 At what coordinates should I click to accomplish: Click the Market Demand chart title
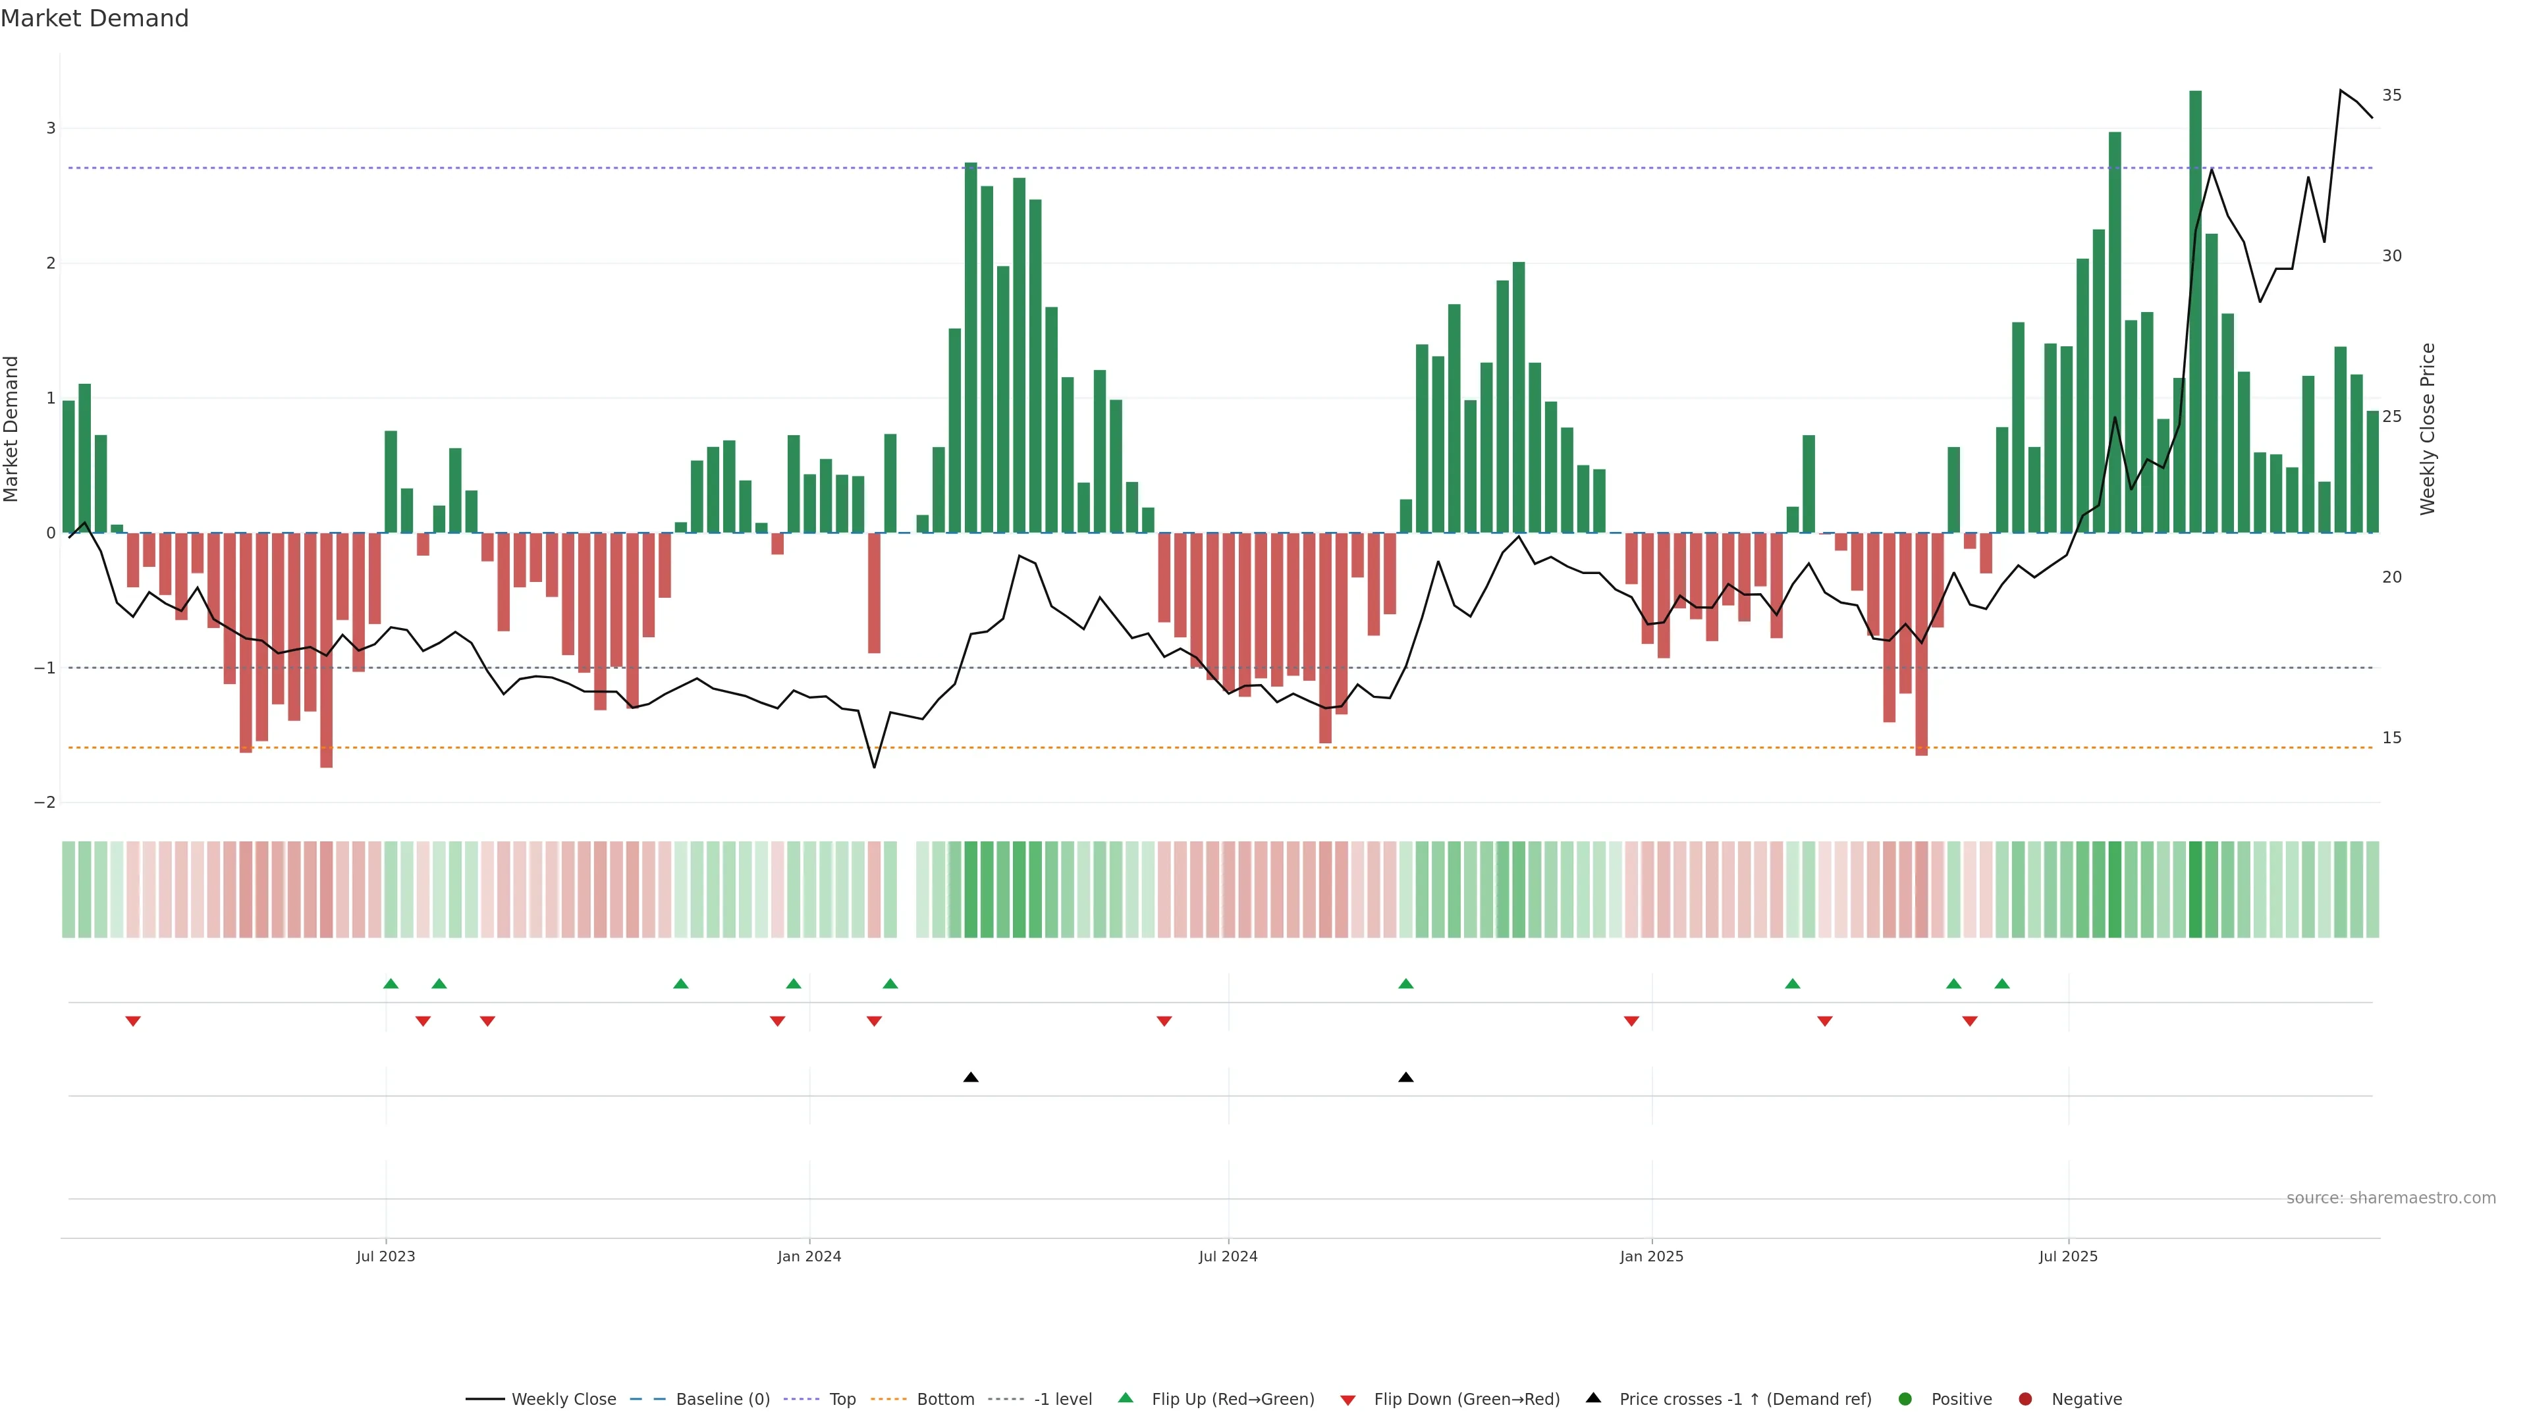pyautogui.click(x=94, y=18)
